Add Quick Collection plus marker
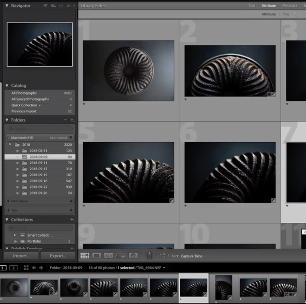 point(40,105)
